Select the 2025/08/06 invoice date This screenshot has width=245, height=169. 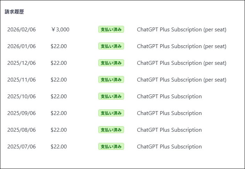click(x=21, y=130)
